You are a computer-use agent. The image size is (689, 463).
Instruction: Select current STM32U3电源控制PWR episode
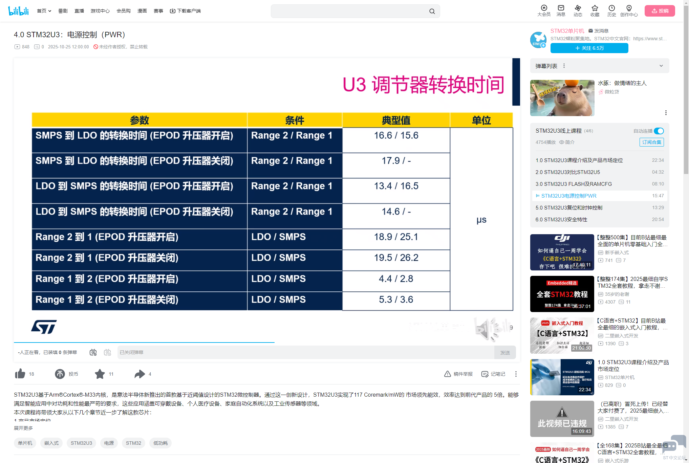click(600, 196)
